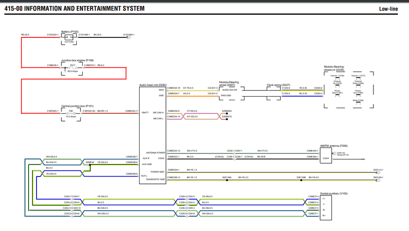Click the ANTENNA POWER pin label
This screenshot has height=231, width=409.
155,153
